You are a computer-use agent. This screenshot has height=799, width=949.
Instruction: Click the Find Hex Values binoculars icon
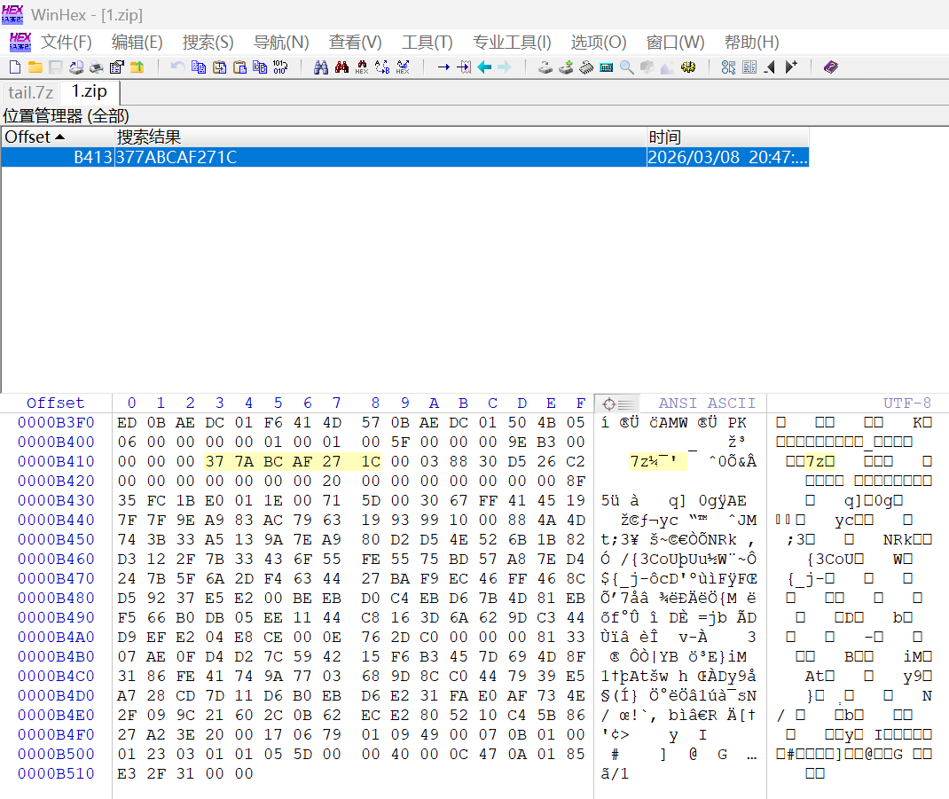[x=362, y=67]
